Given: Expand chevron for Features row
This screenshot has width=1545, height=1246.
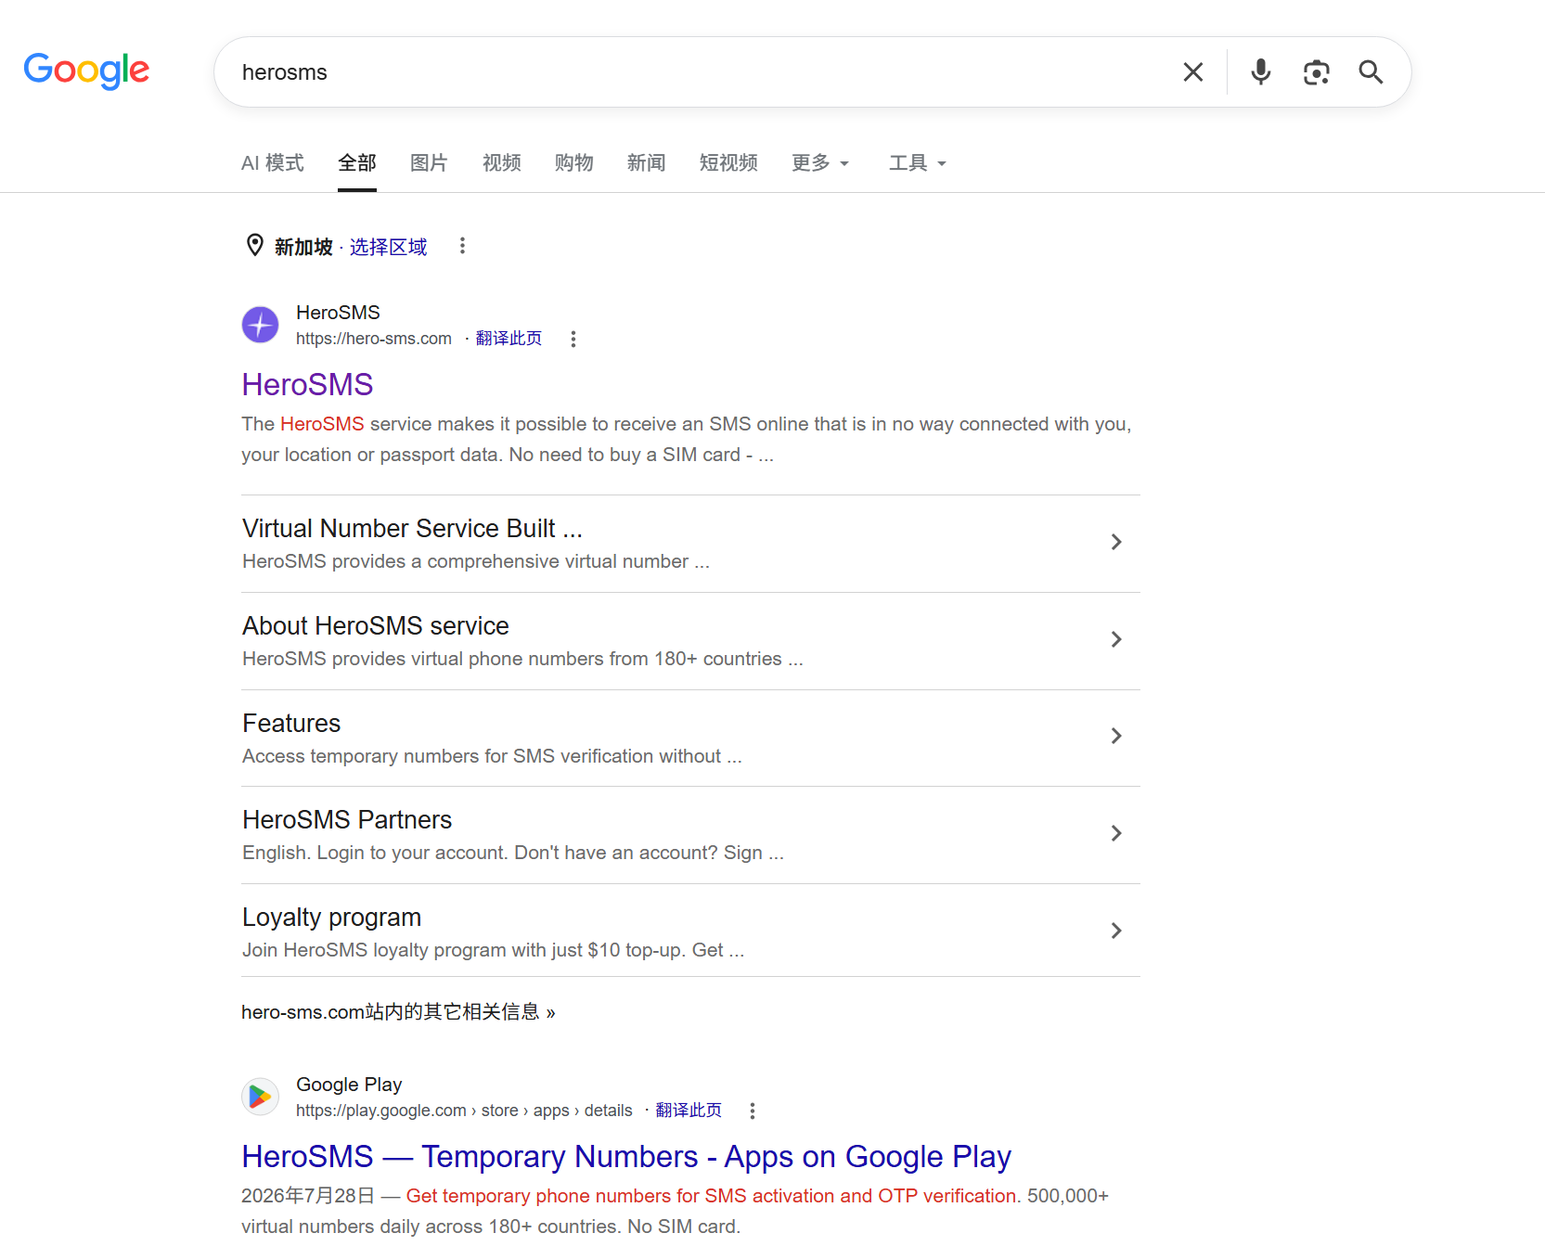Looking at the screenshot, I should point(1116,736).
